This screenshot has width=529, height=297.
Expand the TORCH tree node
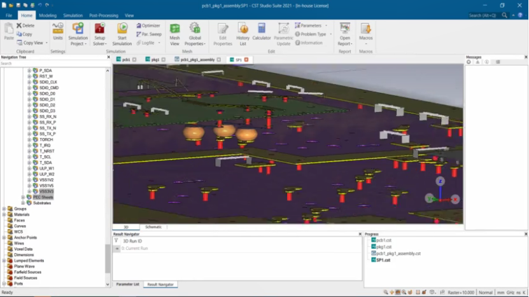[29, 139]
